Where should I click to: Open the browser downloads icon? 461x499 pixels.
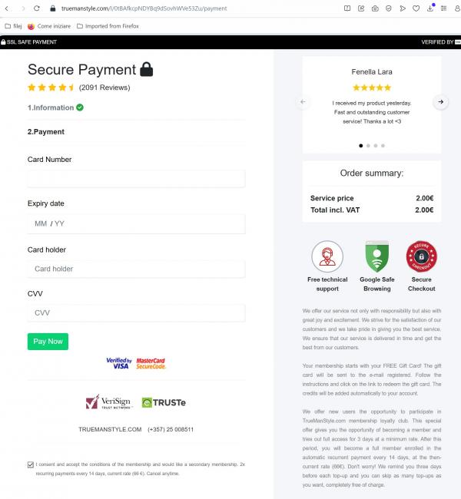[430, 8]
